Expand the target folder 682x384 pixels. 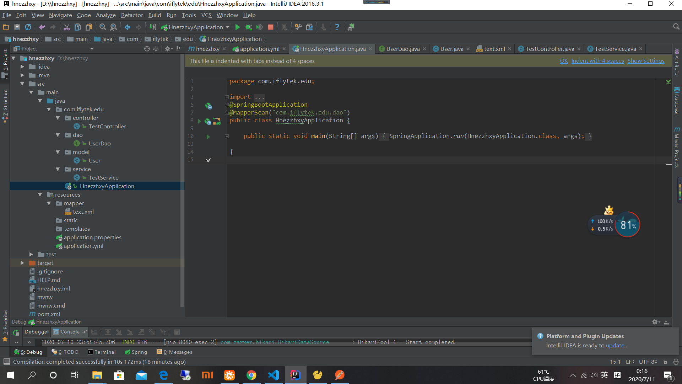[22, 263]
